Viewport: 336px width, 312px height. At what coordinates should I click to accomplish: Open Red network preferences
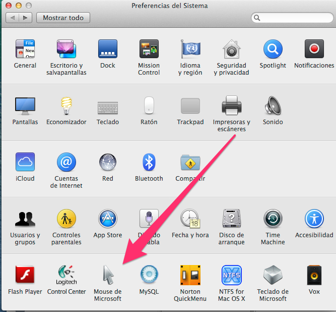tap(108, 162)
